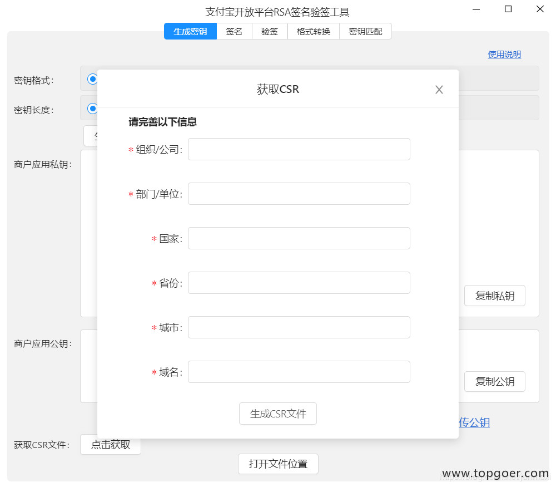Minimize the RSA tool window
Screen dimensions: 556x487
(x=476, y=9)
